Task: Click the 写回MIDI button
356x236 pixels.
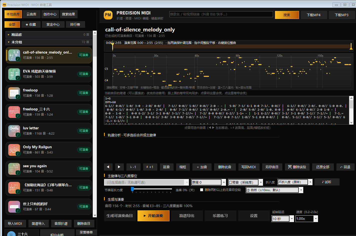Action: (x=248, y=167)
